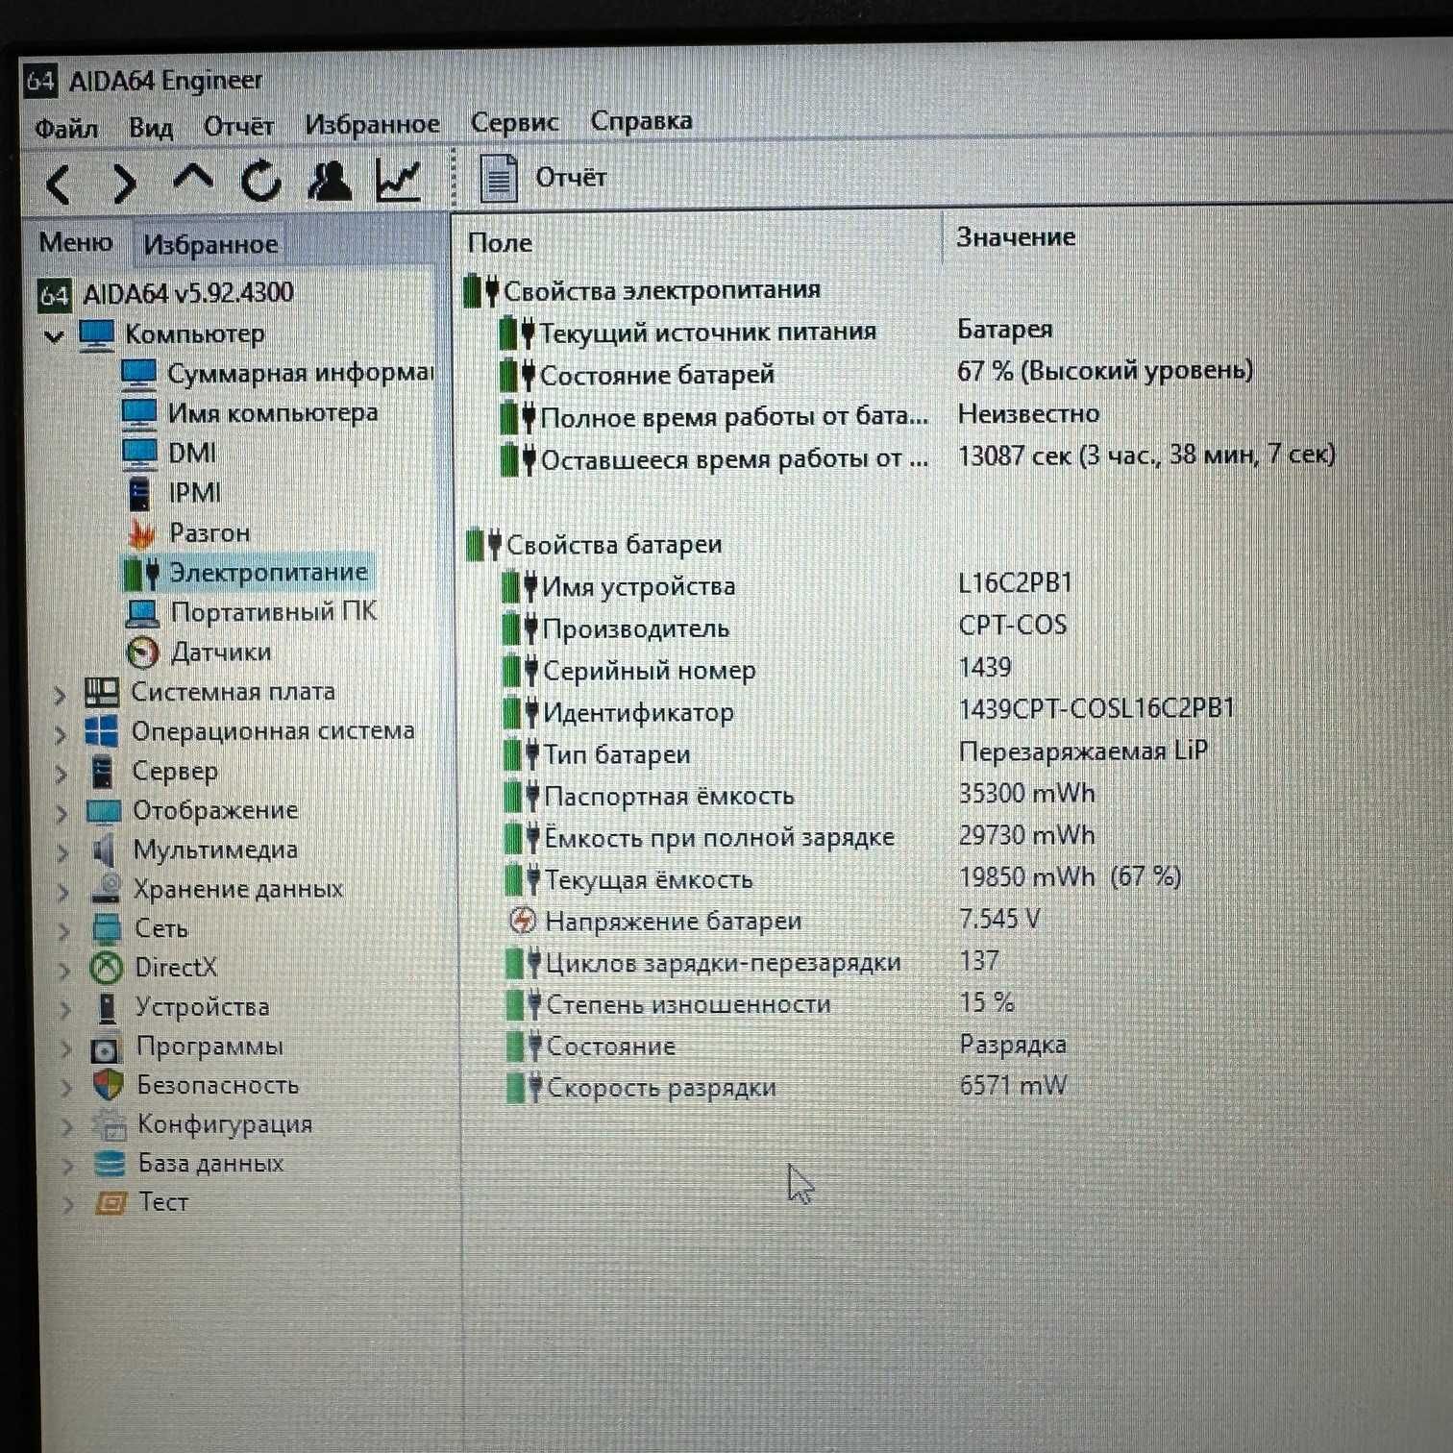Expand the Операционная система node
The height and width of the screenshot is (1453, 1453).
point(61,734)
